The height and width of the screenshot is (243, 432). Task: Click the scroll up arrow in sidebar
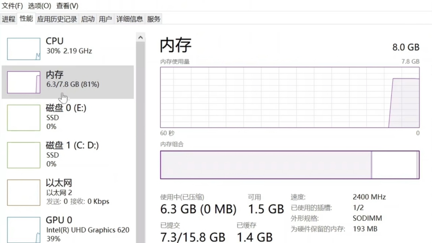point(140,37)
